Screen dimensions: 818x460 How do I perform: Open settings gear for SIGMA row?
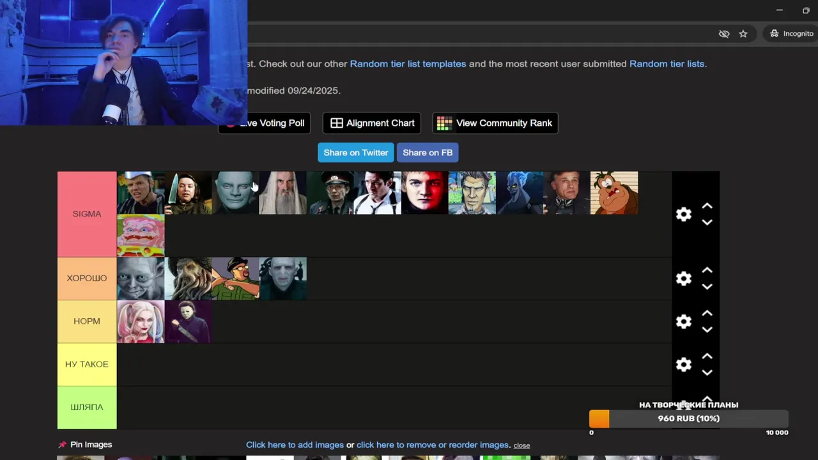684,214
